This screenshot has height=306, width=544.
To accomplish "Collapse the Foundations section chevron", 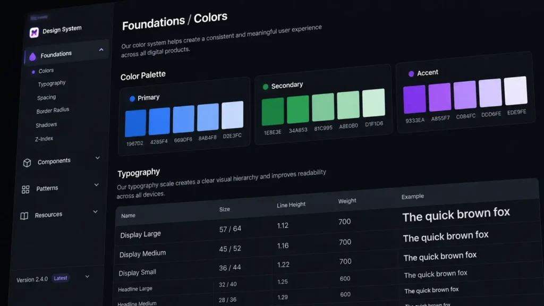I will click(x=101, y=50).
